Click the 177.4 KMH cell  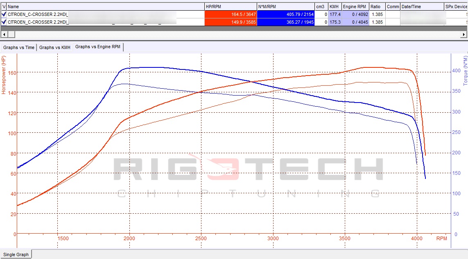335,14
